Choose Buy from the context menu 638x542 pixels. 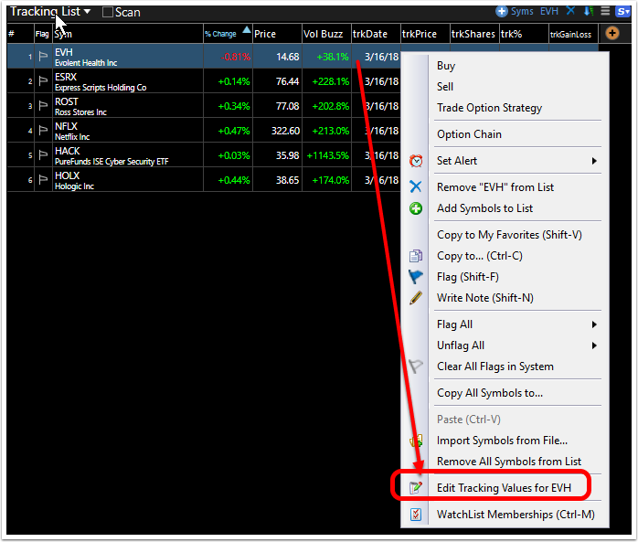(446, 66)
